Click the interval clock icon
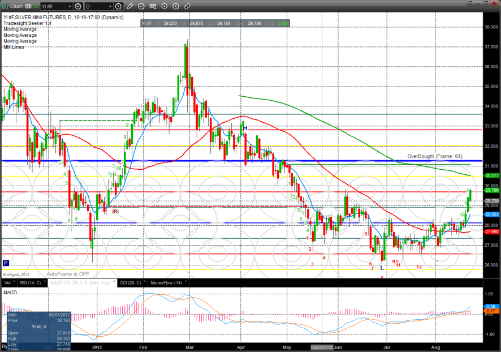 tap(118, 6)
